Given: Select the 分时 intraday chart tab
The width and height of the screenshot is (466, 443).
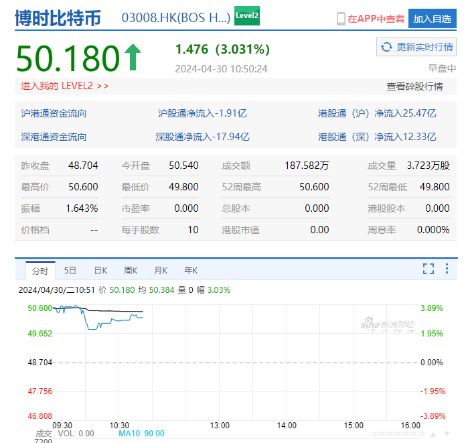Looking at the screenshot, I should 40,271.
